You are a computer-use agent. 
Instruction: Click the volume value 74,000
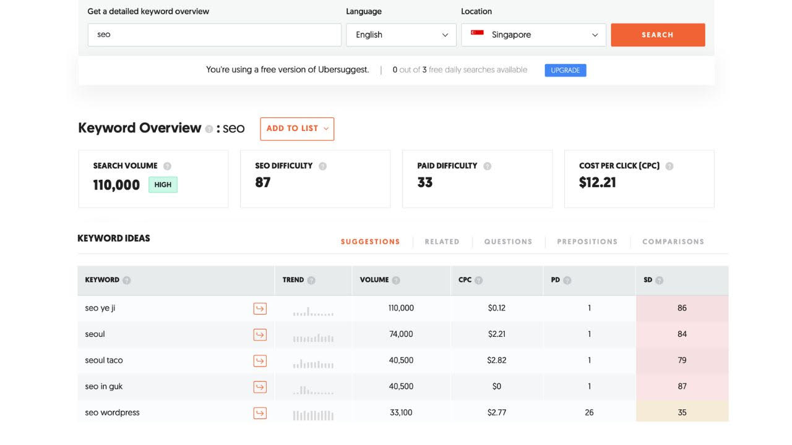click(x=401, y=334)
